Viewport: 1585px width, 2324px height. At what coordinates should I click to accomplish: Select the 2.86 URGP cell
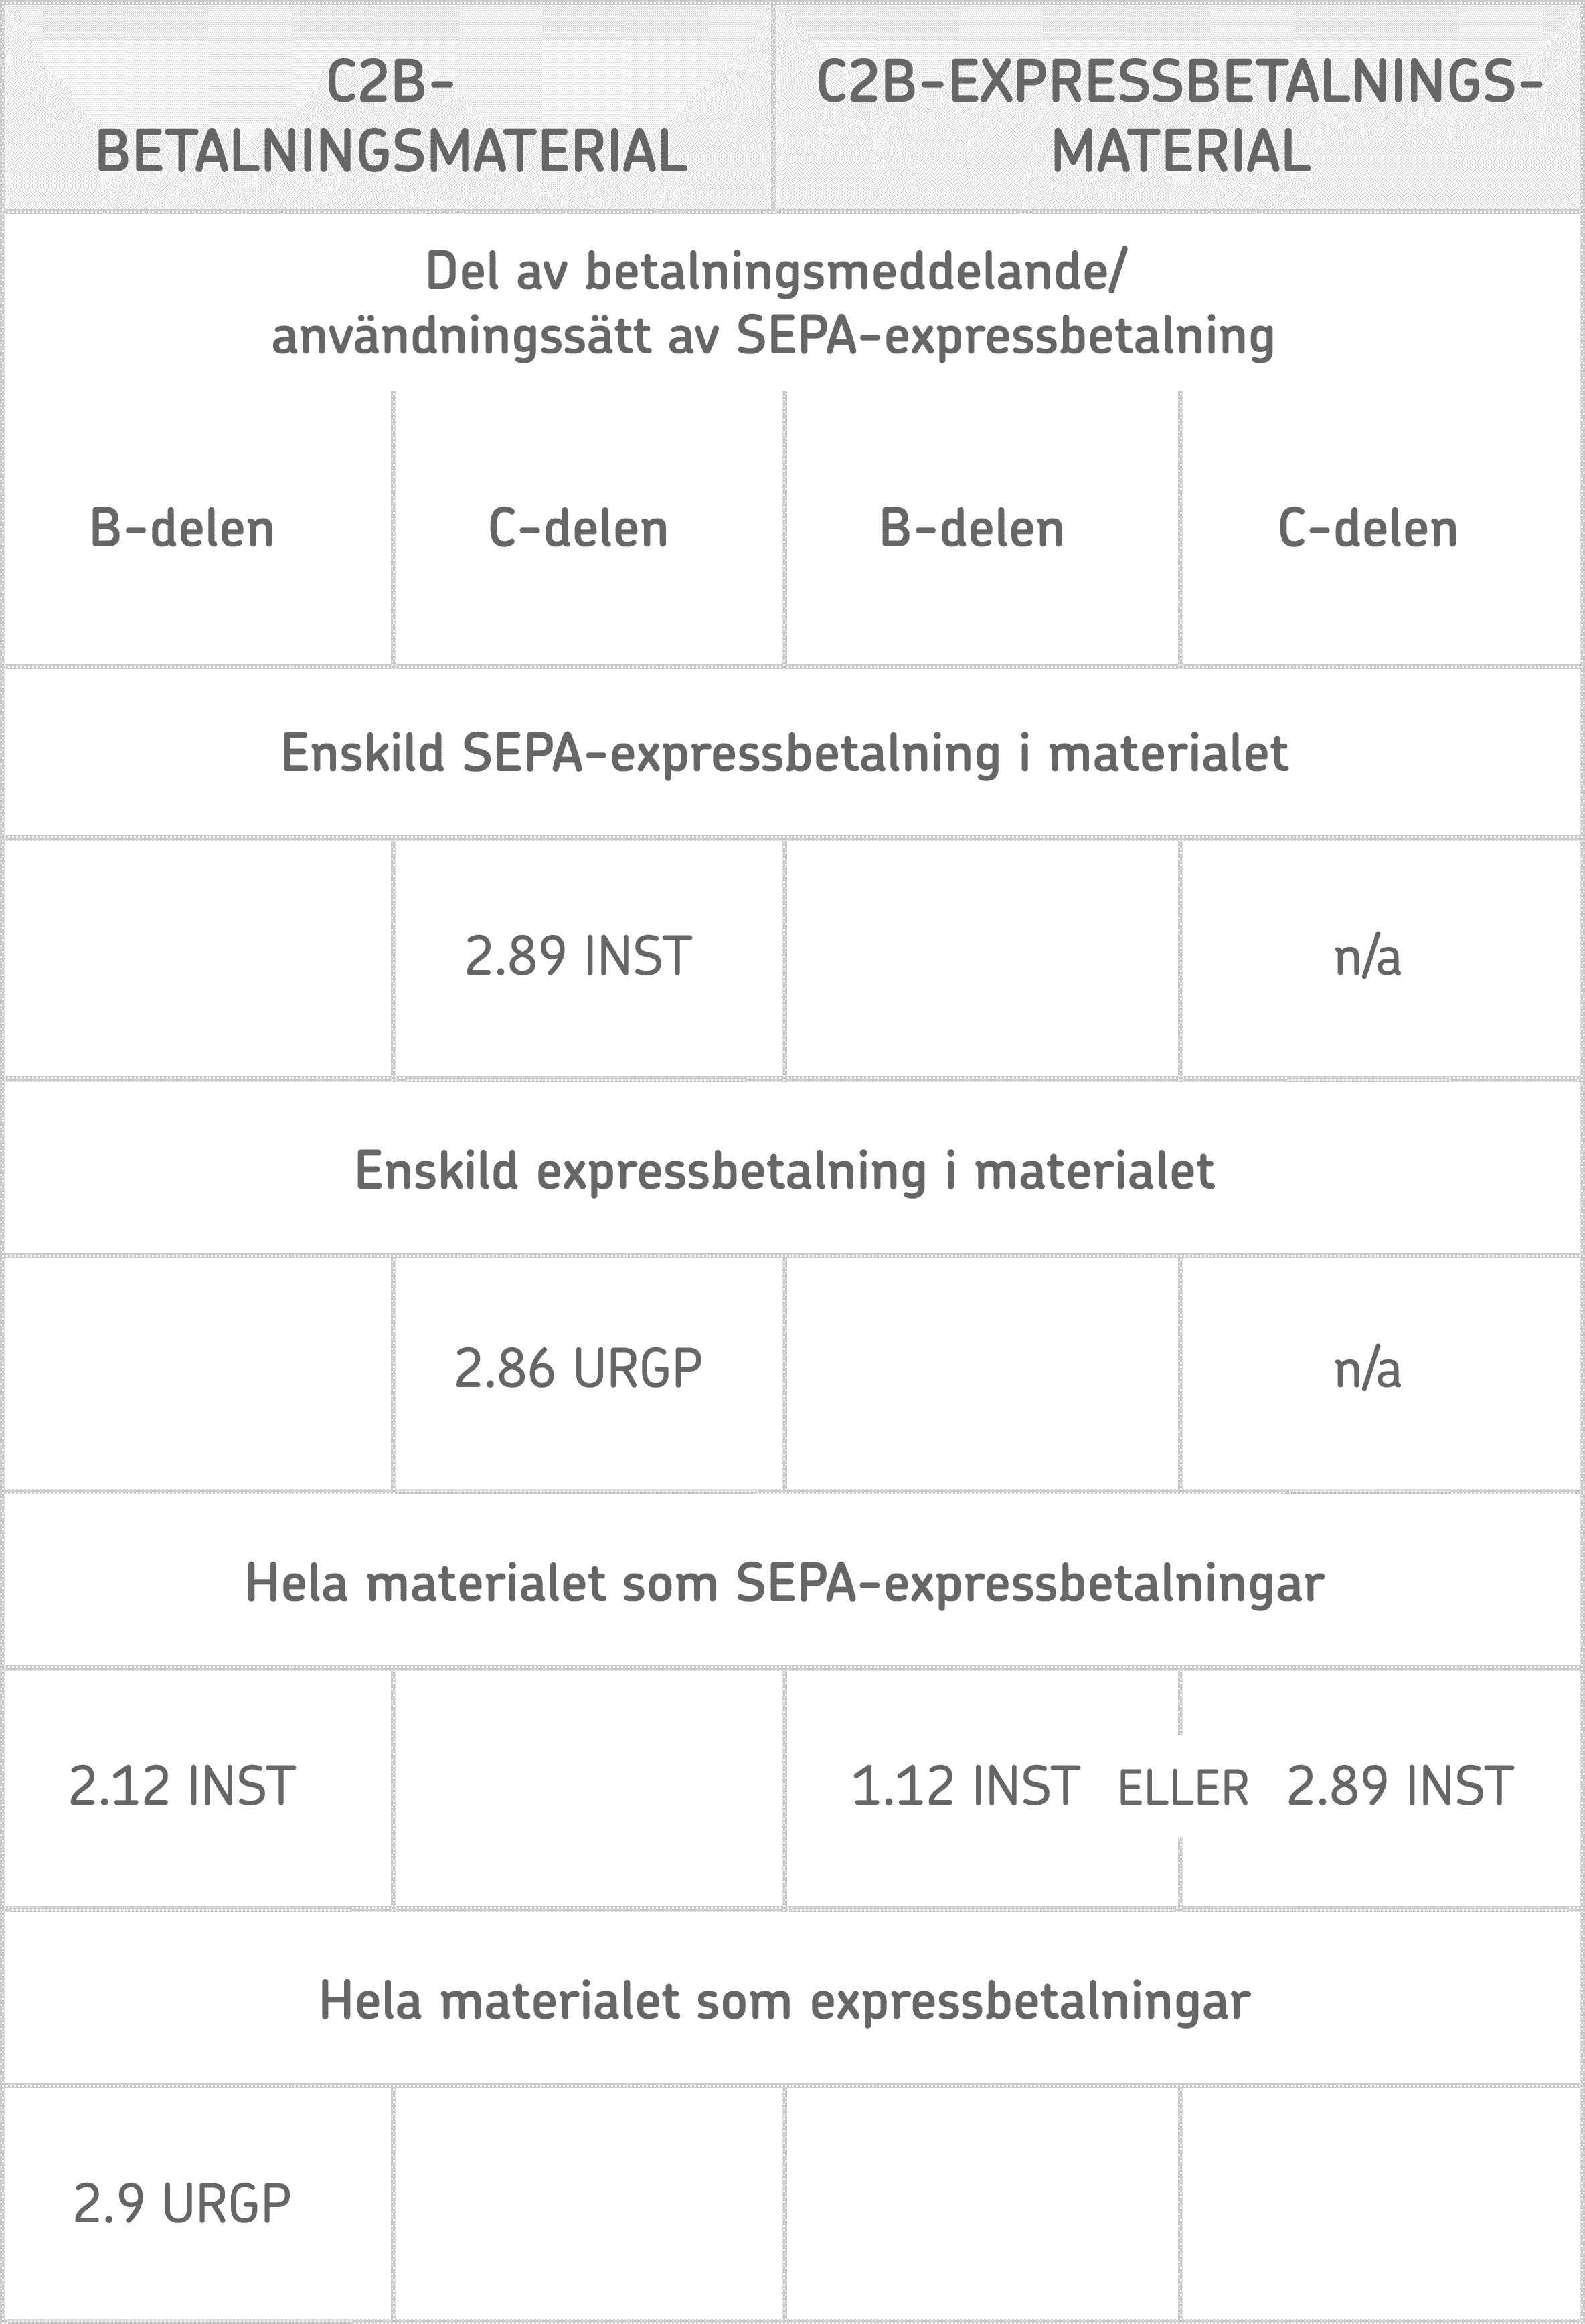(x=578, y=1369)
